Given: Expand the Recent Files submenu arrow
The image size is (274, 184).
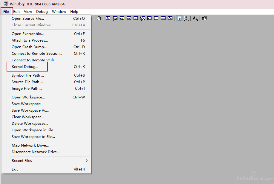Looking at the screenshot, I should click(x=87, y=161).
